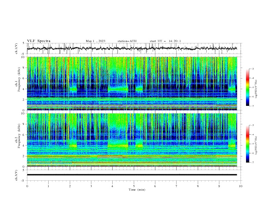Click the "4" kHz tick on ch.2 spectrogram
The image size is (271, 209).
(x=24, y=145)
